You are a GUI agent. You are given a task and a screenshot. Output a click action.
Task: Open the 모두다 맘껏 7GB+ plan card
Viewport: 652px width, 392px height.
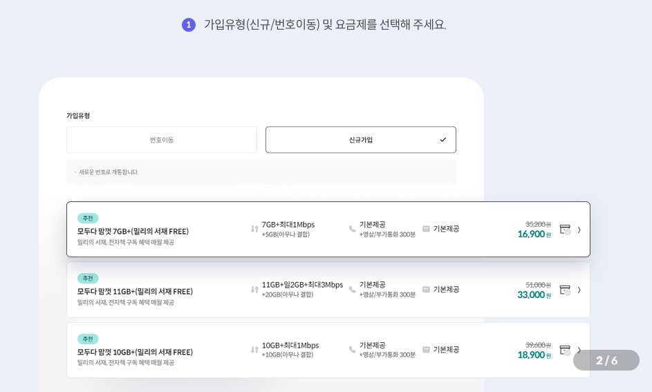(x=328, y=229)
